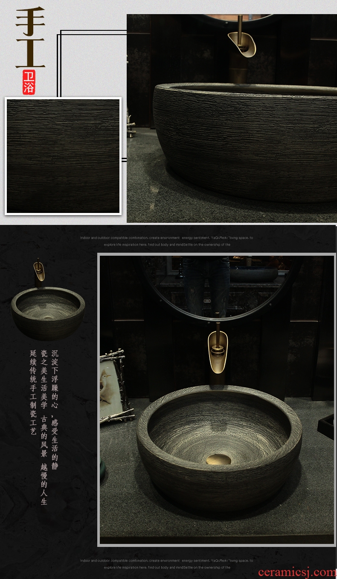Click the small faucet above the basin cutout
This screenshot has height=579, width=337.
point(39,270)
